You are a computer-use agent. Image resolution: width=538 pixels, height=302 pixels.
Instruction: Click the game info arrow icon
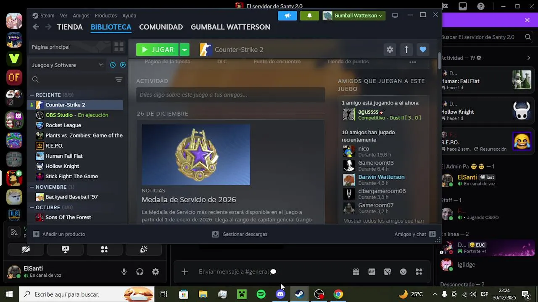tap(406, 49)
